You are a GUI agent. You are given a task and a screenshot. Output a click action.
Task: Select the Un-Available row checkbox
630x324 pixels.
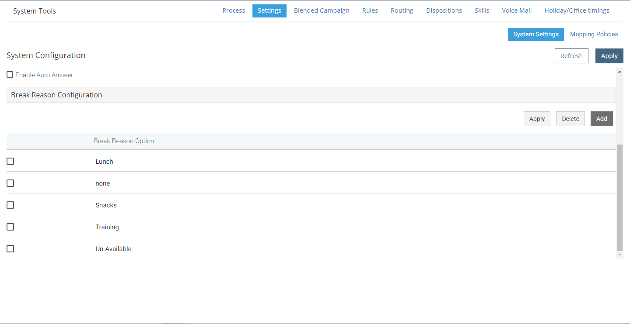pos(10,248)
